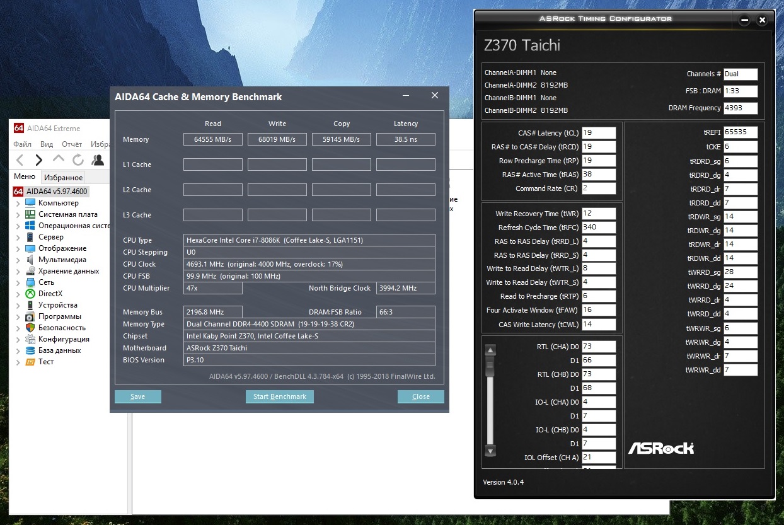
Task: Open the Отчёт menu
Action: coord(72,144)
